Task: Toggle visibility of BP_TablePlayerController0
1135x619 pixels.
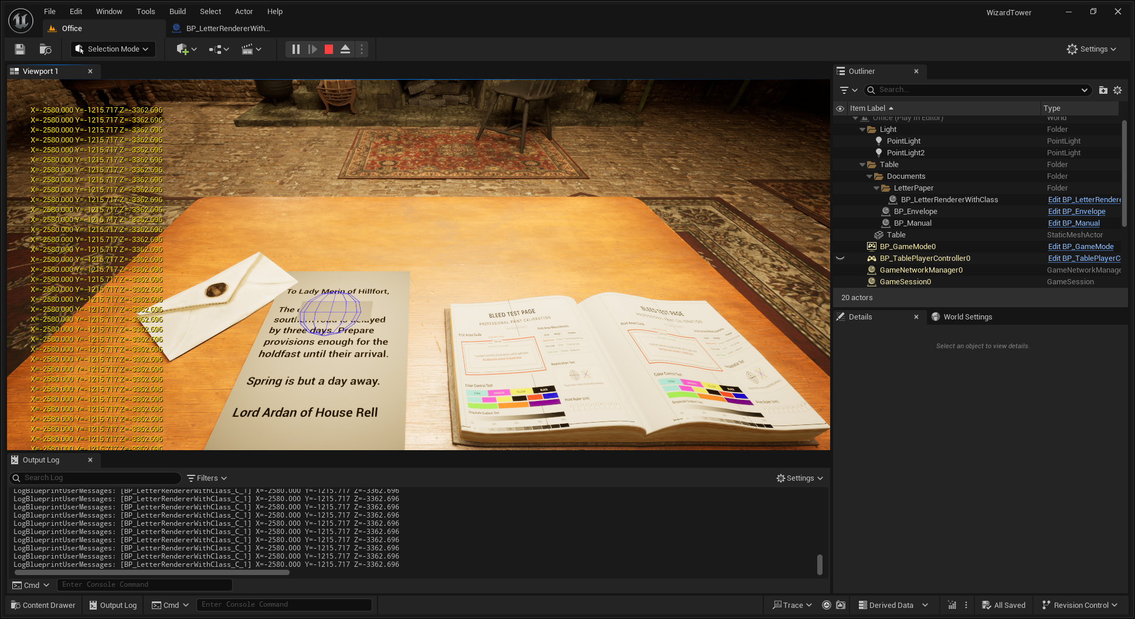Action: 840,258
